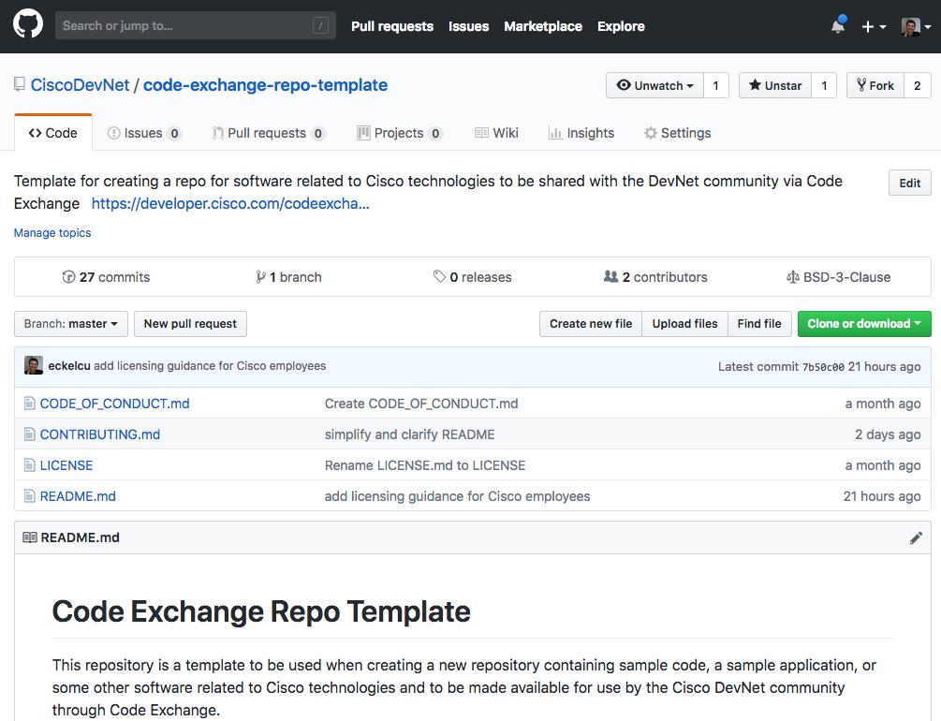
Task: Switch to the Wiki tab
Action: click(x=496, y=133)
